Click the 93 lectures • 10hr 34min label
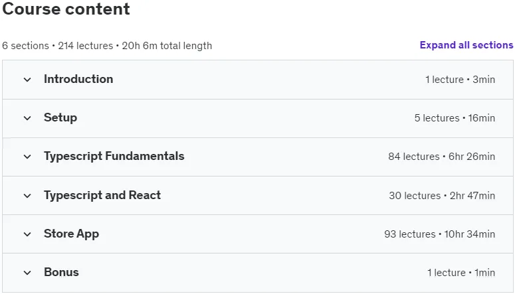The height and width of the screenshot is (294, 515). (x=440, y=234)
